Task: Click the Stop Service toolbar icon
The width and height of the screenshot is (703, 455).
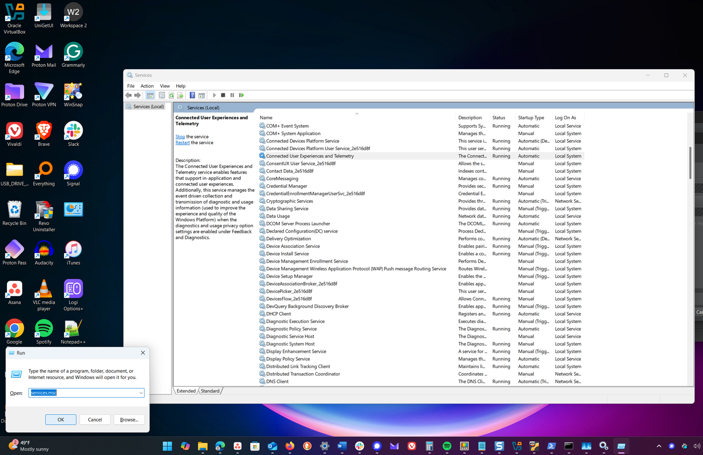Action: coord(223,95)
